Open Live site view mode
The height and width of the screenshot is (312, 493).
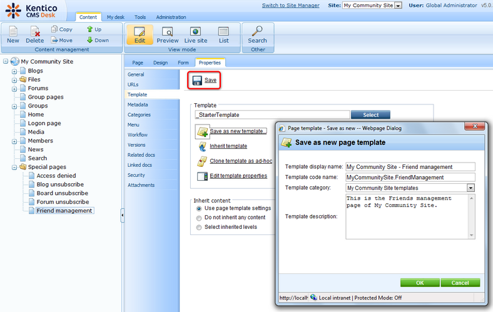[196, 35]
